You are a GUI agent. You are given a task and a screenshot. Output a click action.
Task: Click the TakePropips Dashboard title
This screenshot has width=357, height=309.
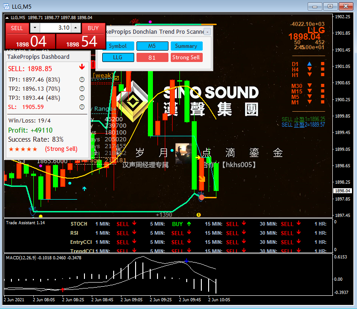pyautogui.click(x=38, y=57)
